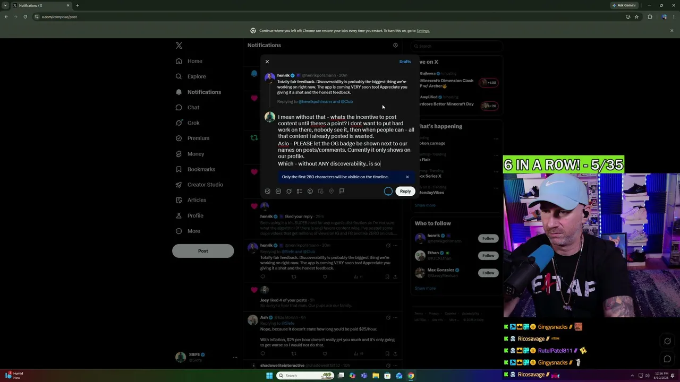Dismiss the 280 characters notice
Screen dimensions: 680x382
(x=407, y=177)
